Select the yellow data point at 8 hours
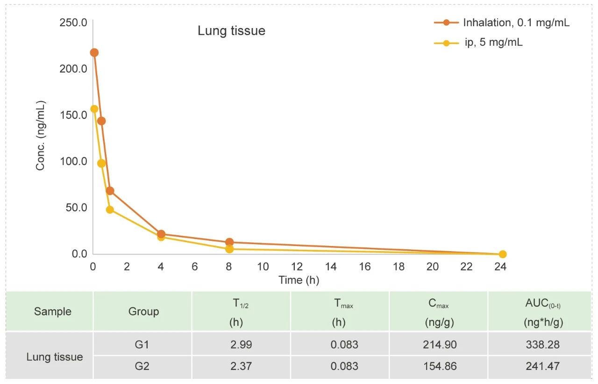Screen dimensions: 598x384 coord(229,249)
